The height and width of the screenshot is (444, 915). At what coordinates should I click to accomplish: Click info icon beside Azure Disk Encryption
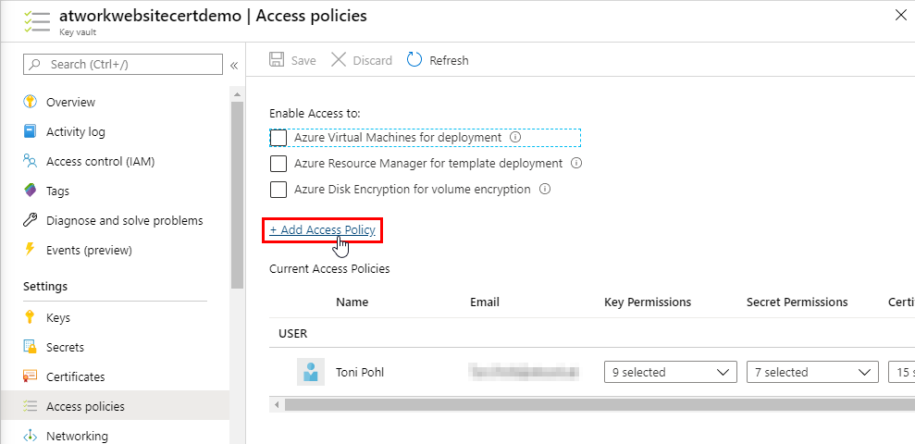[x=545, y=189]
